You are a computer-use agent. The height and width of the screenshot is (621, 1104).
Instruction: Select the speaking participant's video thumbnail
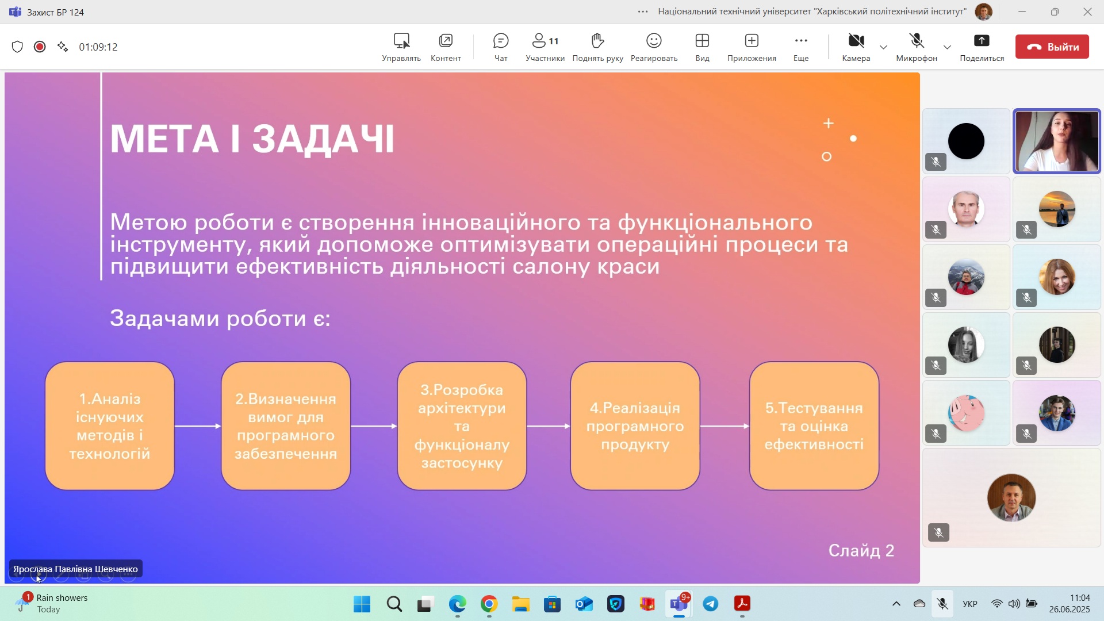click(1056, 141)
